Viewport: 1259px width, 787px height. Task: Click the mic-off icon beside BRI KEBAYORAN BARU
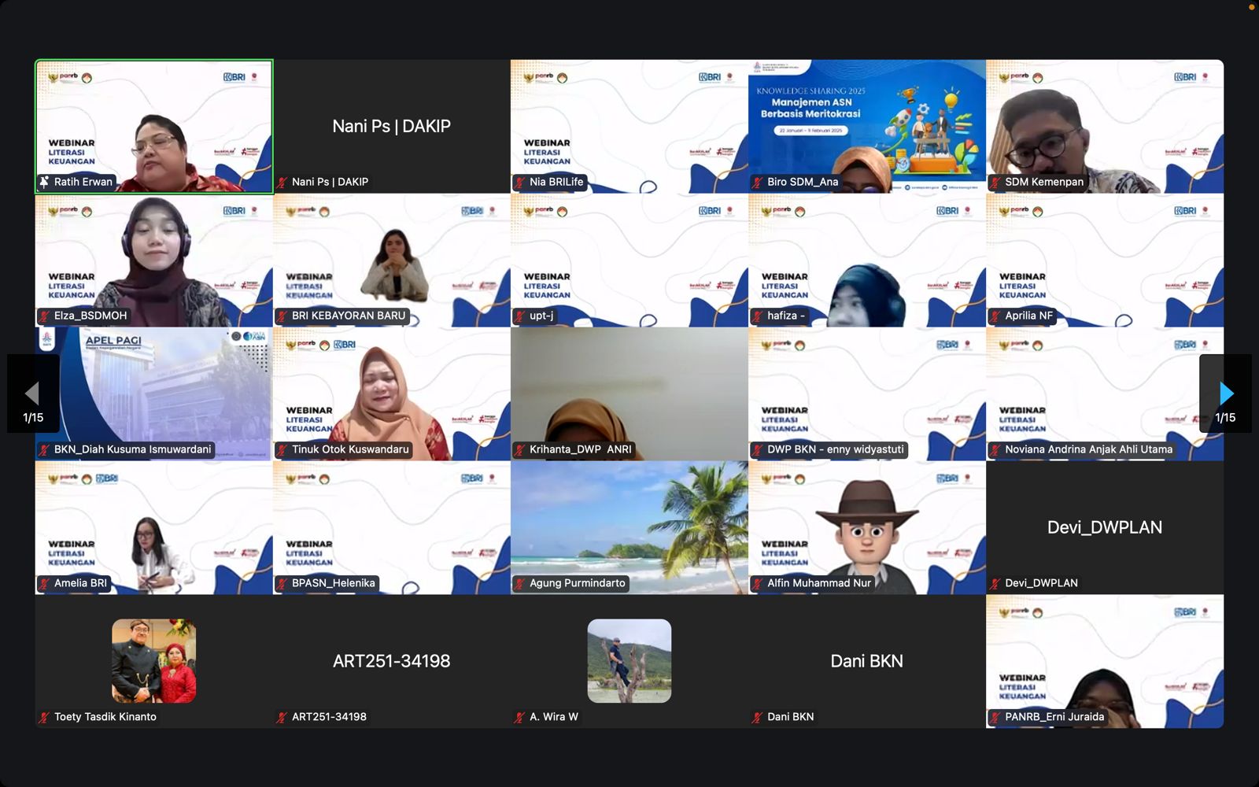click(281, 316)
